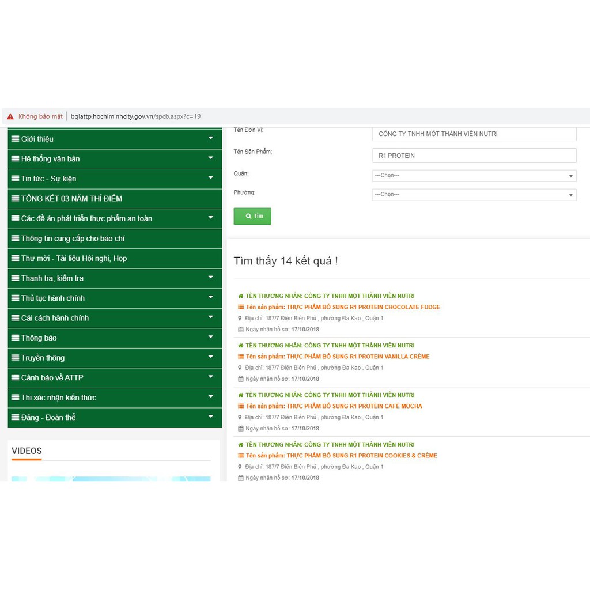The height and width of the screenshot is (590, 590).
Task: Click list icon beside Giới thiệu
Action: pos(15,139)
